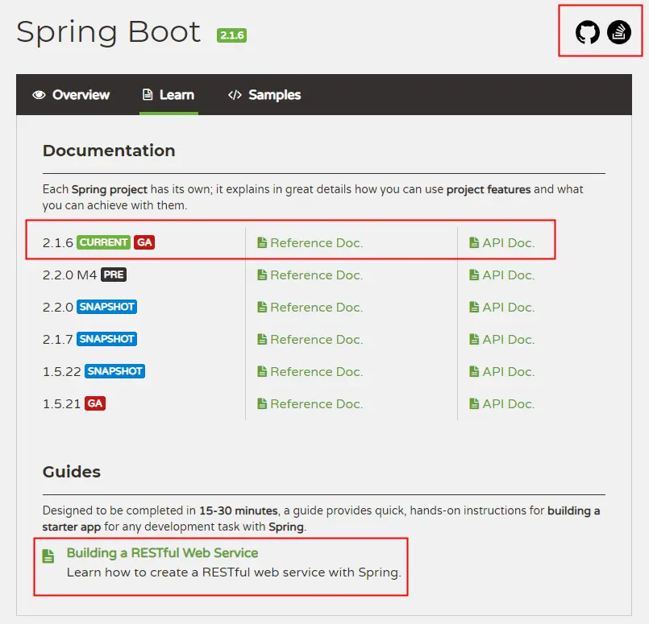Image resolution: width=649 pixels, height=624 pixels.
Task: Select the Learn tab
Action: (x=168, y=95)
